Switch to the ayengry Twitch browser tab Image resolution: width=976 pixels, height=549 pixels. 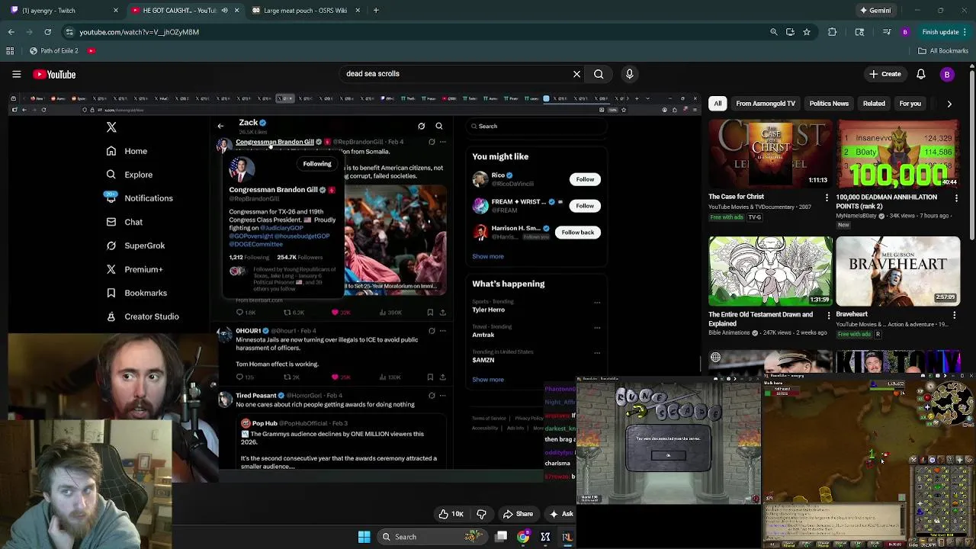(61, 11)
